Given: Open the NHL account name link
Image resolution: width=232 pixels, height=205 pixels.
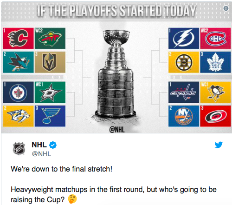Looking at the screenshot, I should click(39, 145).
